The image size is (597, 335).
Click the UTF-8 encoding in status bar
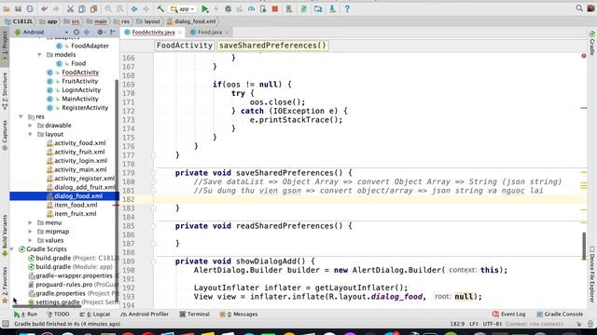coord(493,324)
